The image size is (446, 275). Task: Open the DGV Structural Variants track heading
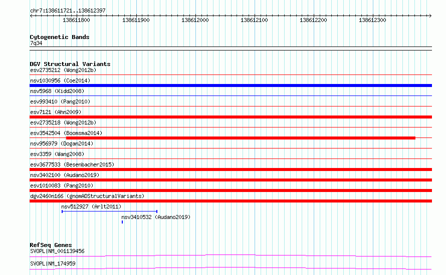coord(70,64)
